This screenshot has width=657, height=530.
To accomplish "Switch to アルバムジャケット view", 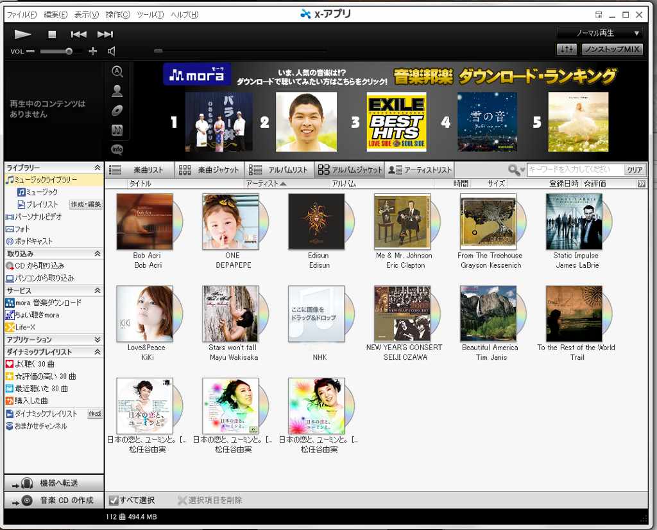I will click(x=350, y=170).
